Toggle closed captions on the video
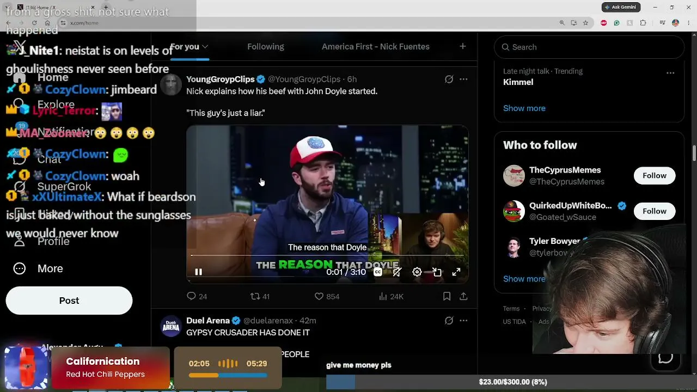 click(377, 272)
